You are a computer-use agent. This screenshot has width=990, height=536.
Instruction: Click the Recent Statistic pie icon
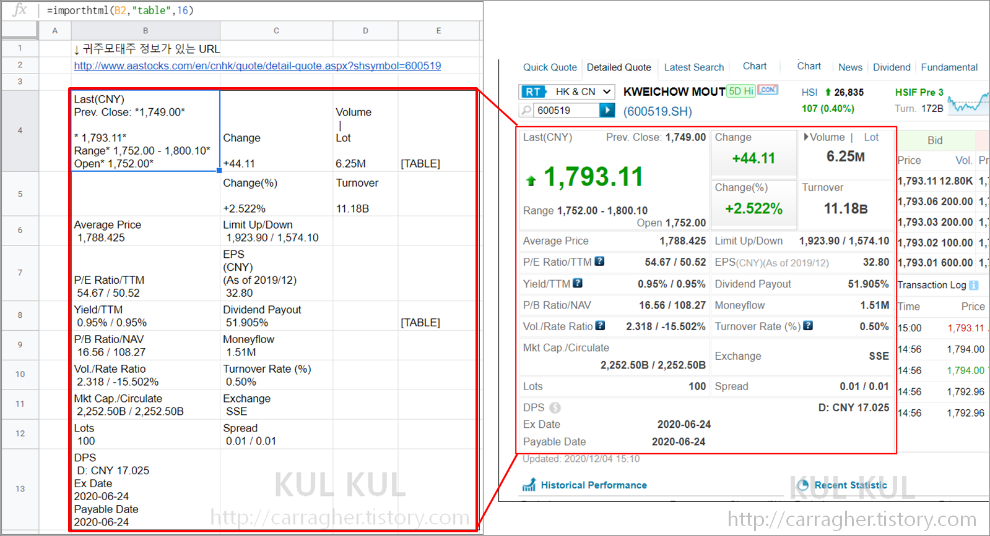coord(803,485)
